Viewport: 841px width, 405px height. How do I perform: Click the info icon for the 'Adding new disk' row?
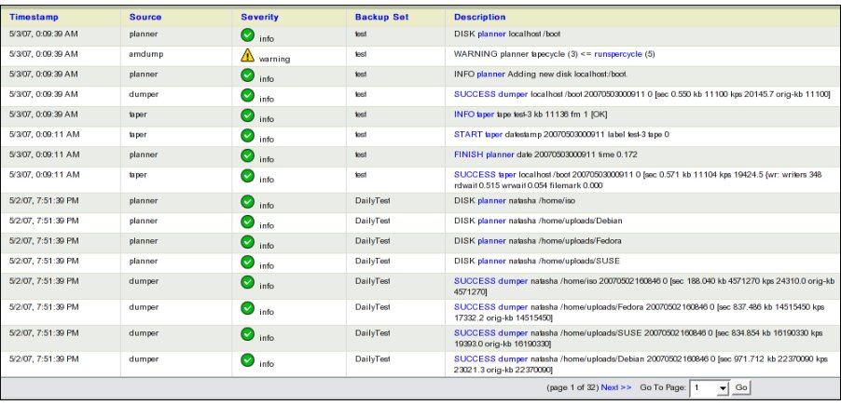point(247,75)
